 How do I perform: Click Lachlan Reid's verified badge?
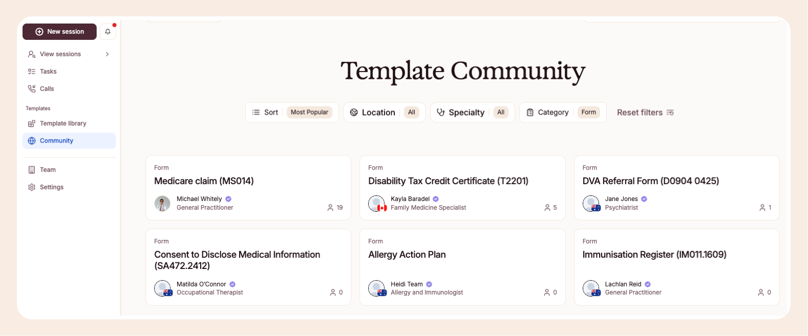tap(648, 284)
